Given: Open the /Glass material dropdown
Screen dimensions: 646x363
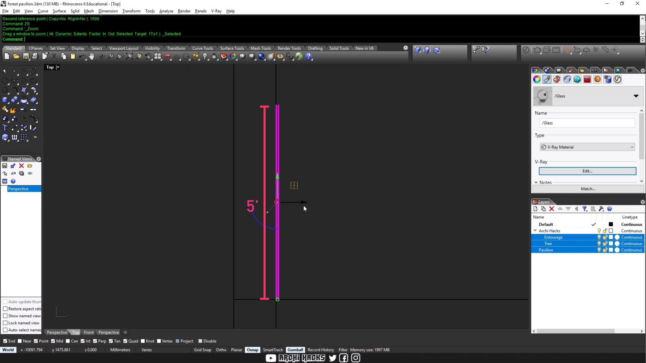Looking at the screenshot, I should [x=636, y=96].
